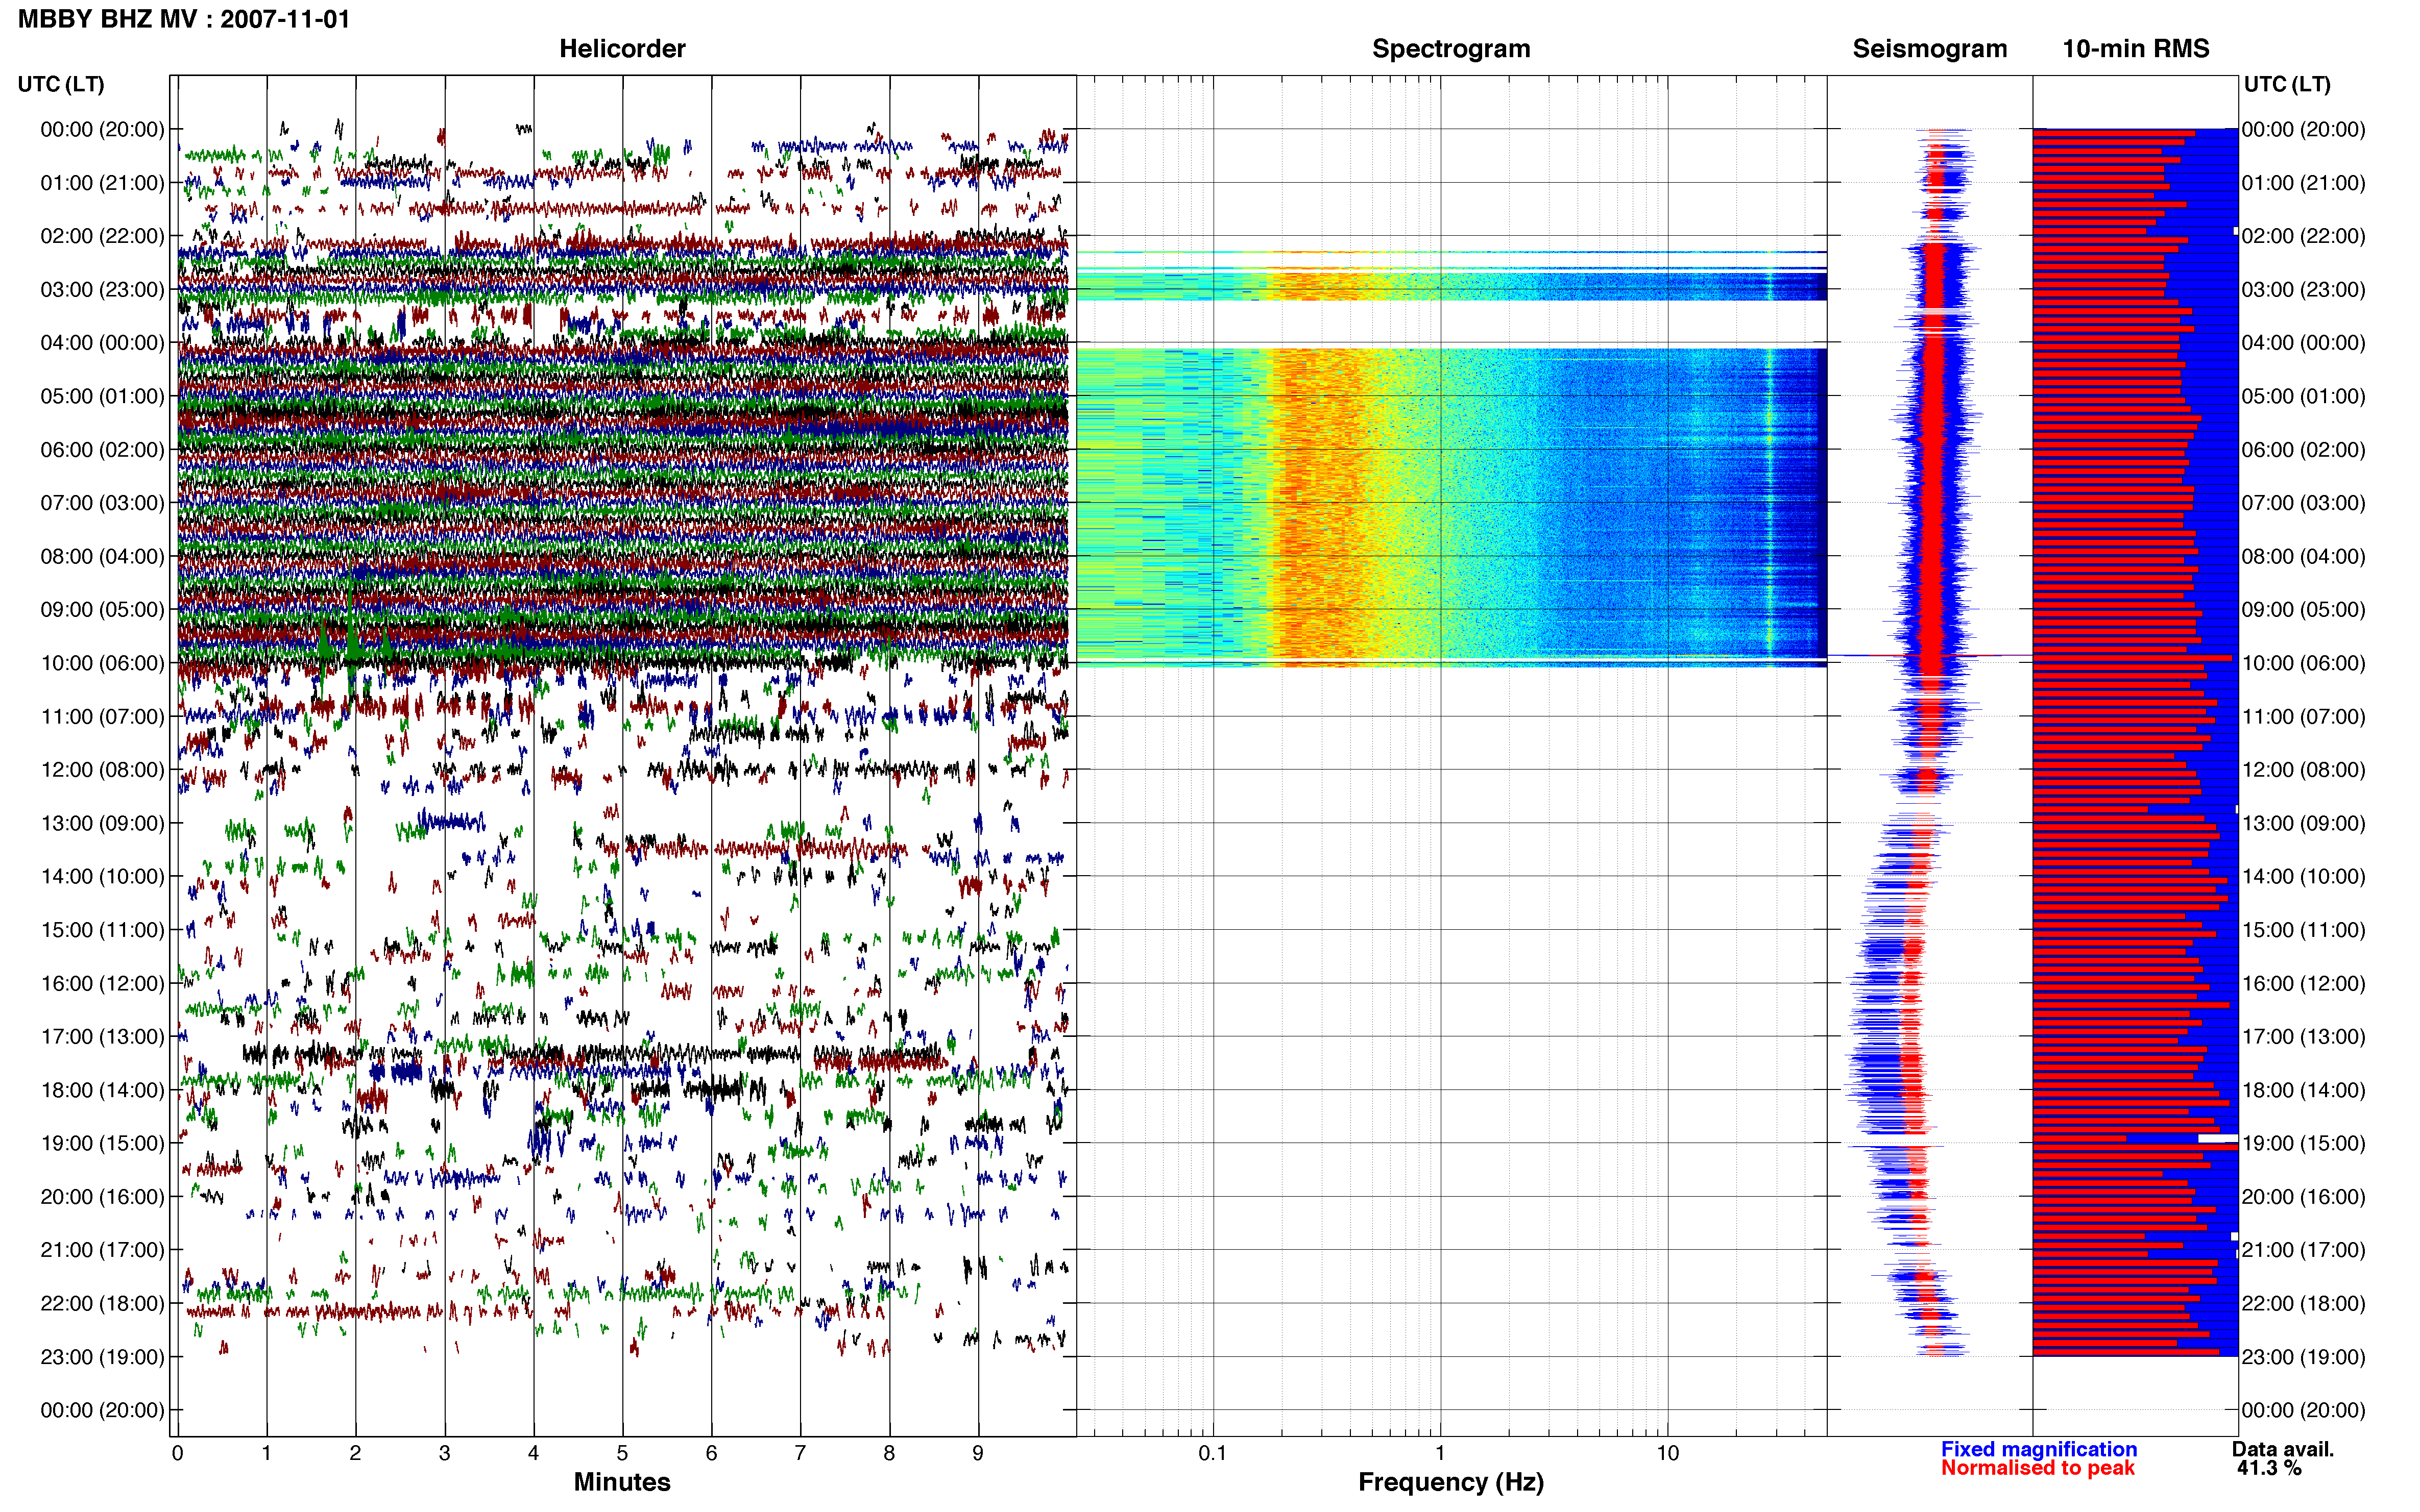2420x1512 pixels.
Task: Click right axis label 11:00 (07:00)
Action: pos(2304,717)
